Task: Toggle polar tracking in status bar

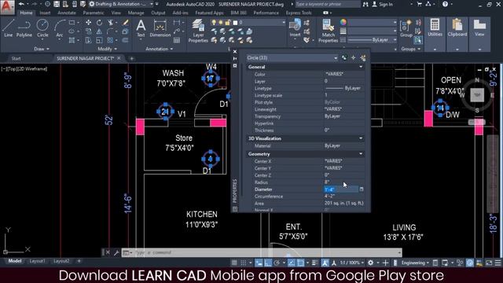Action: click(277, 263)
